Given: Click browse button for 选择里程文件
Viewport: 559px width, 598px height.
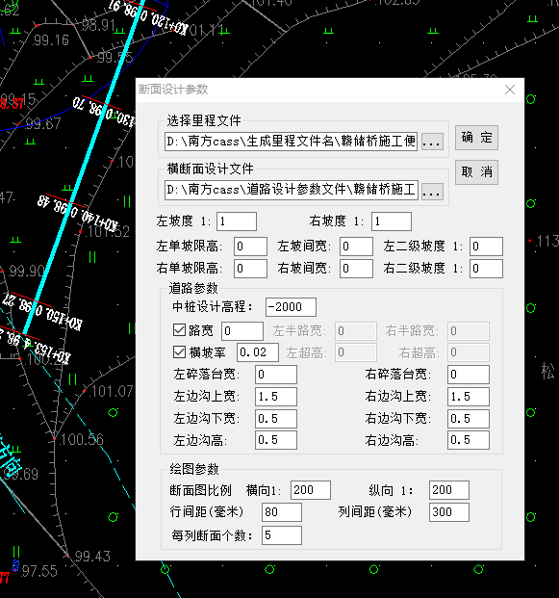Looking at the screenshot, I should coord(432,142).
